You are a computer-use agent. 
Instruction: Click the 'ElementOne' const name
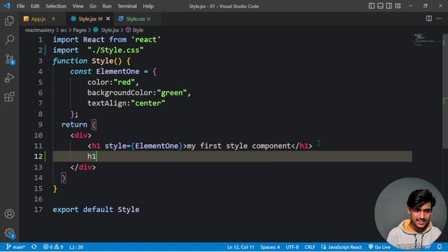pyautogui.click(x=118, y=71)
